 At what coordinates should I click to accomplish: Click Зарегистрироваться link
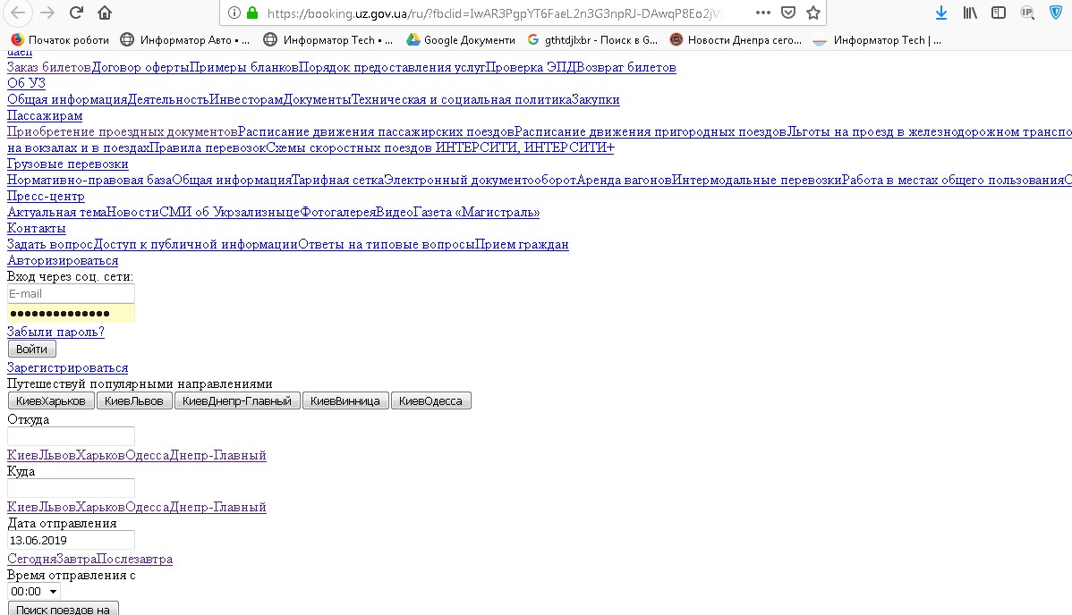coord(68,368)
